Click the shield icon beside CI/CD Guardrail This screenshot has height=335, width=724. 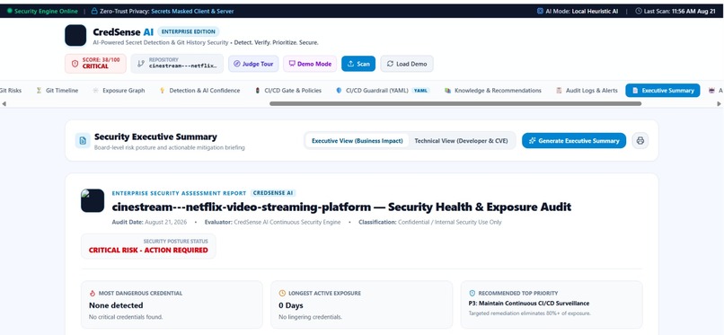tap(339, 91)
